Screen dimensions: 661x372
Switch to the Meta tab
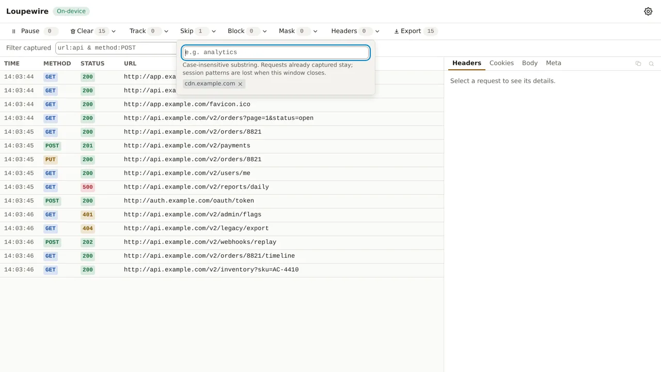click(x=554, y=63)
